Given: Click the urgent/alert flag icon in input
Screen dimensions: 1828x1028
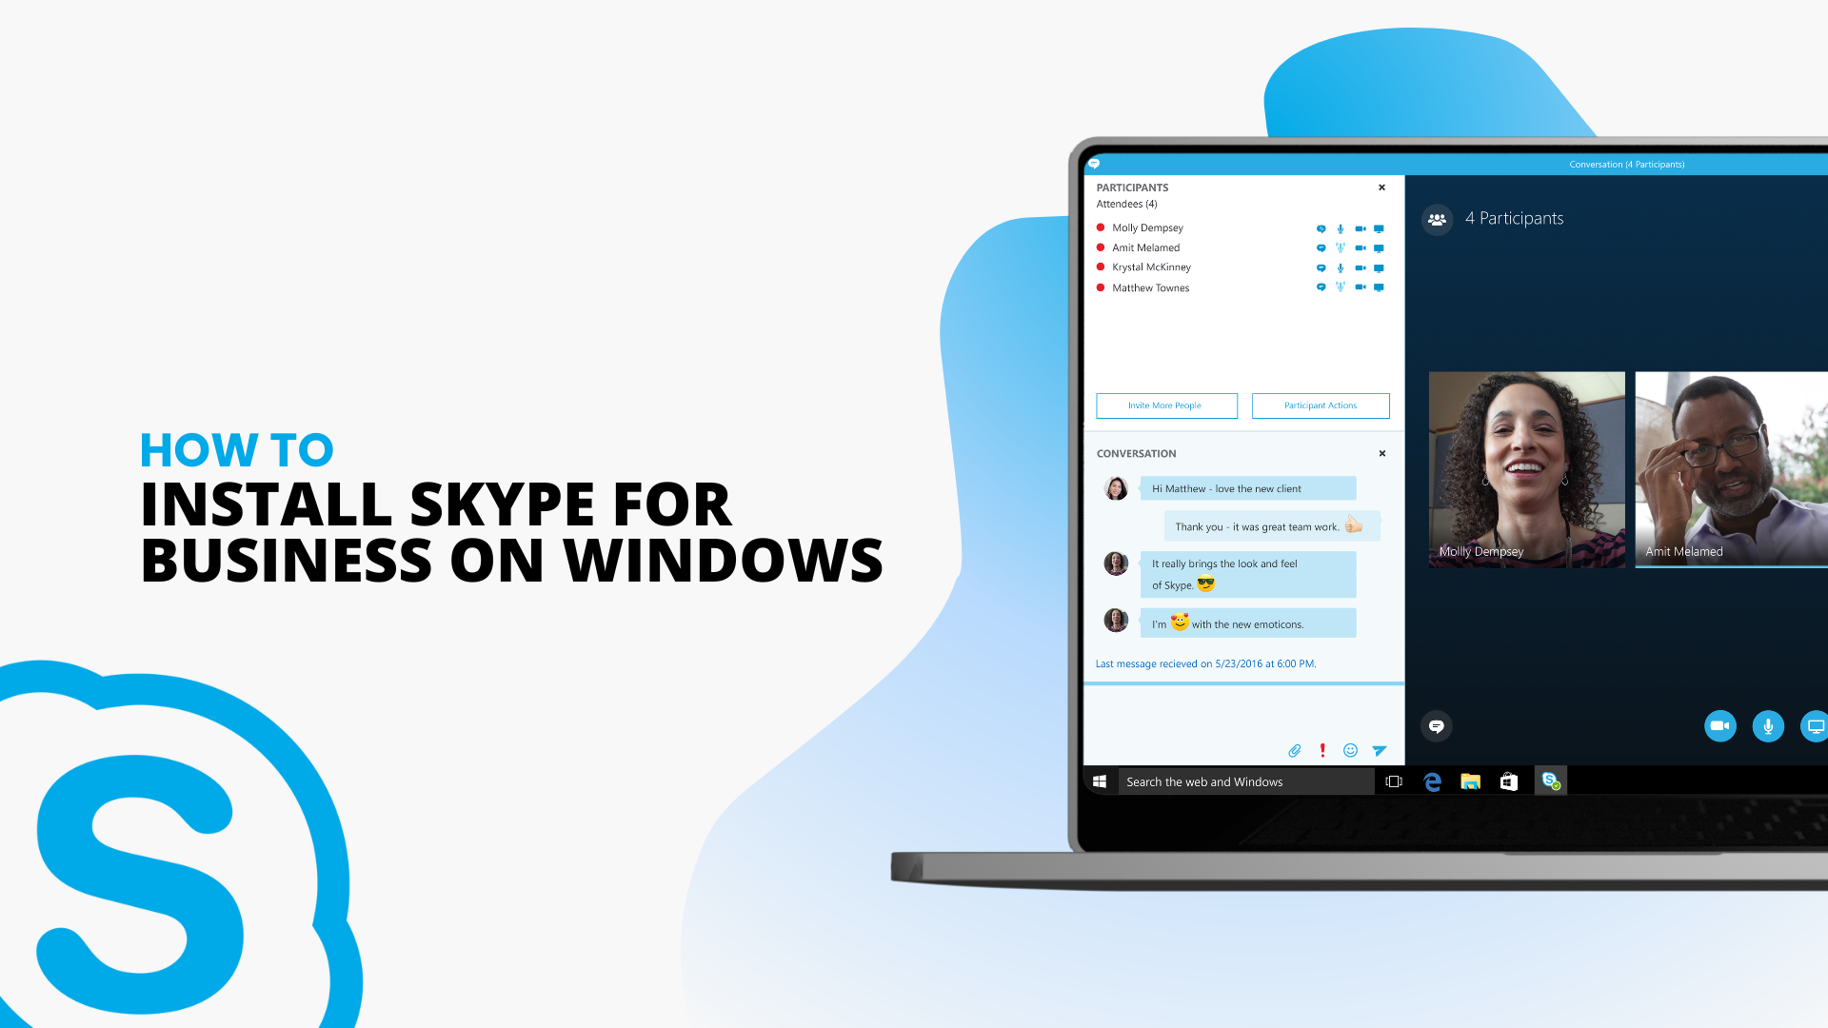Looking at the screenshot, I should point(1323,749).
